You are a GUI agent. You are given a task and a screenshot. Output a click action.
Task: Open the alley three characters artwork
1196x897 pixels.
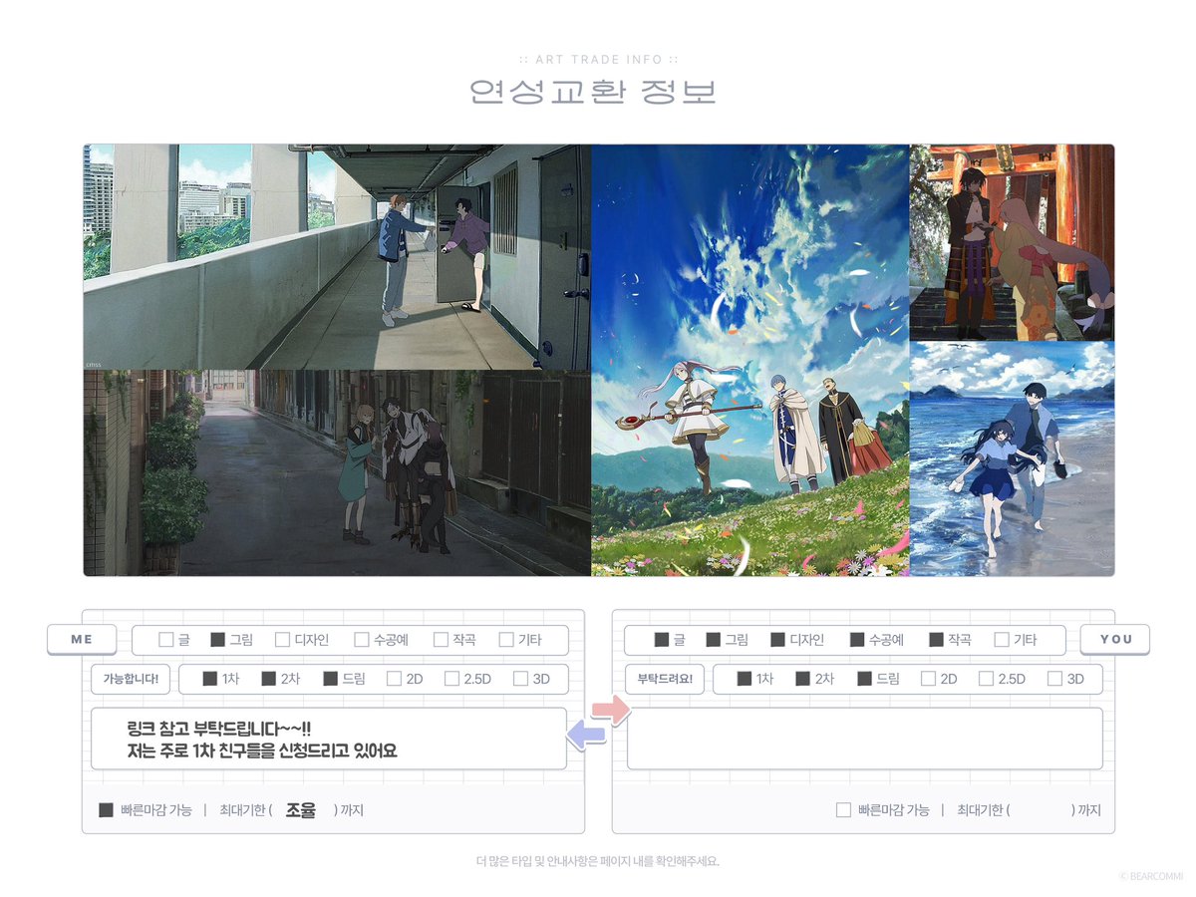tap(338, 473)
